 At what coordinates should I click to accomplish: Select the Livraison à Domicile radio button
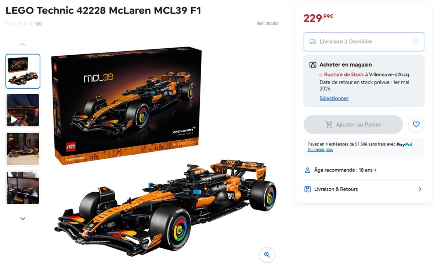coord(415,41)
